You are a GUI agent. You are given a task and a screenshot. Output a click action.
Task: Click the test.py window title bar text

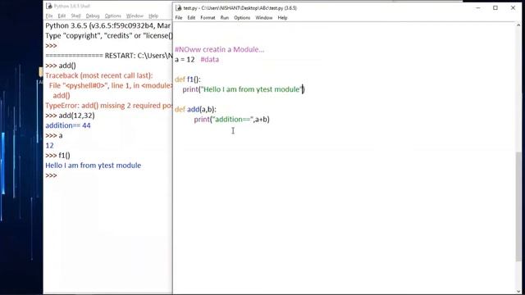coord(240,8)
